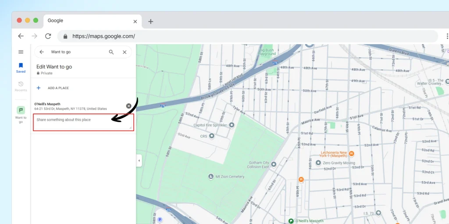Click Lechoneria New York restaurant pin
The height and width of the screenshot is (224, 449).
pos(351,154)
